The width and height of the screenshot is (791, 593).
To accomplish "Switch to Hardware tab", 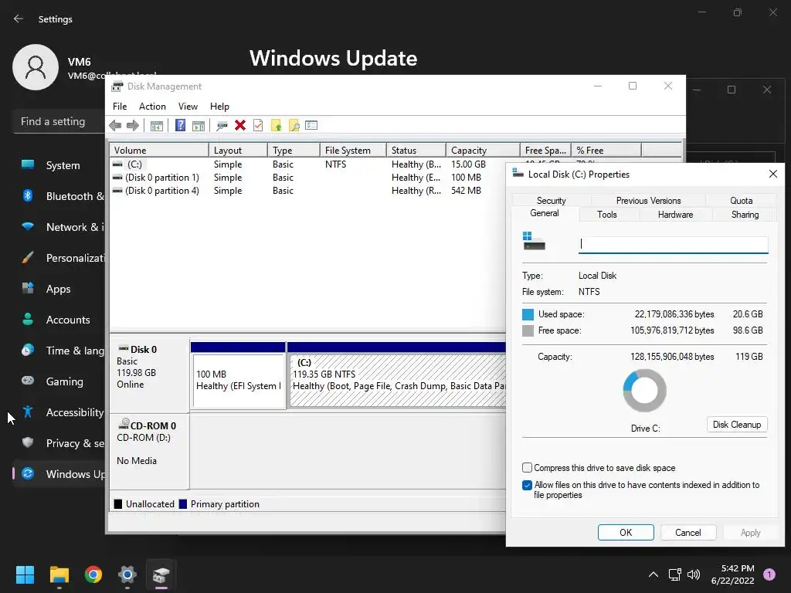I will pyautogui.click(x=675, y=215).
